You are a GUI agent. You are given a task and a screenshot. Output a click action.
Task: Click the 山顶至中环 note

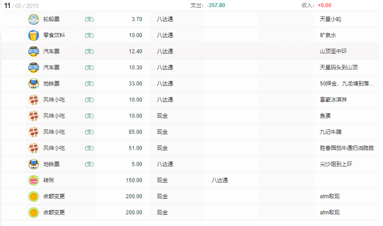coord(333,51)
